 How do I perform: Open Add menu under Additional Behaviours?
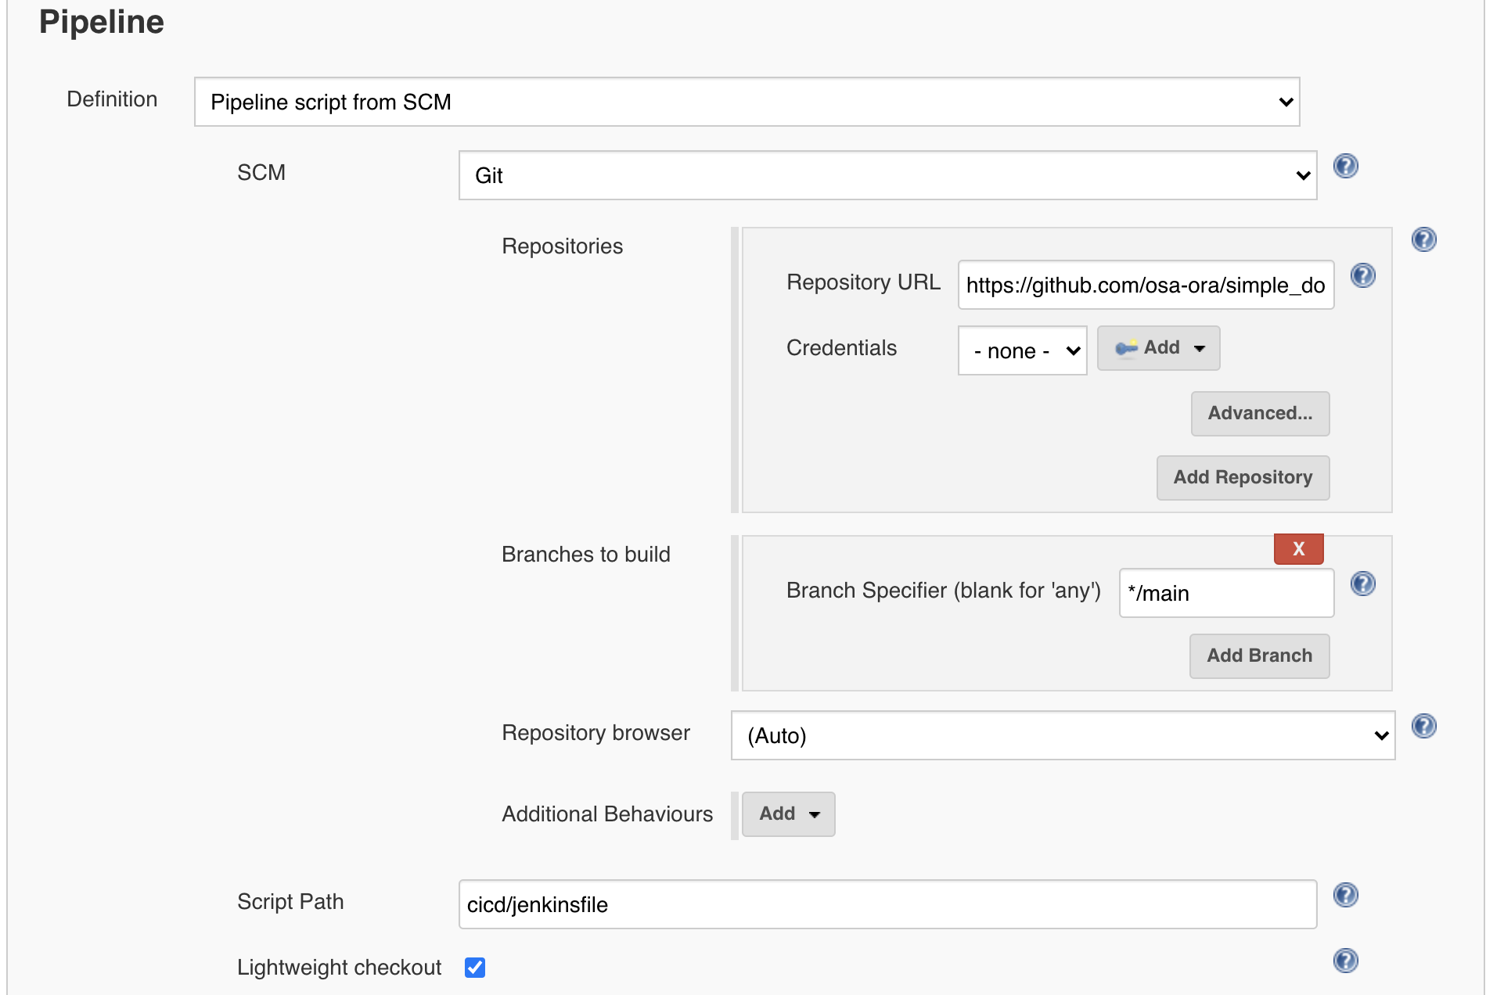coord(787,814)
